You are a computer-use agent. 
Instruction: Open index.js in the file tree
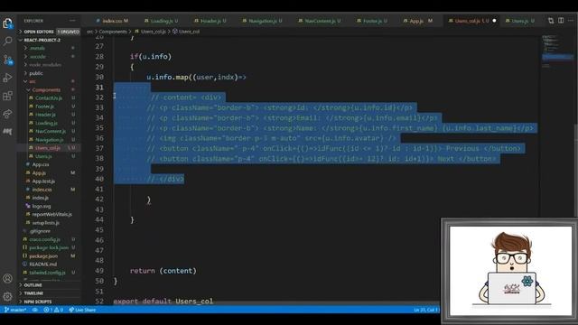click(x=40, y=198)
